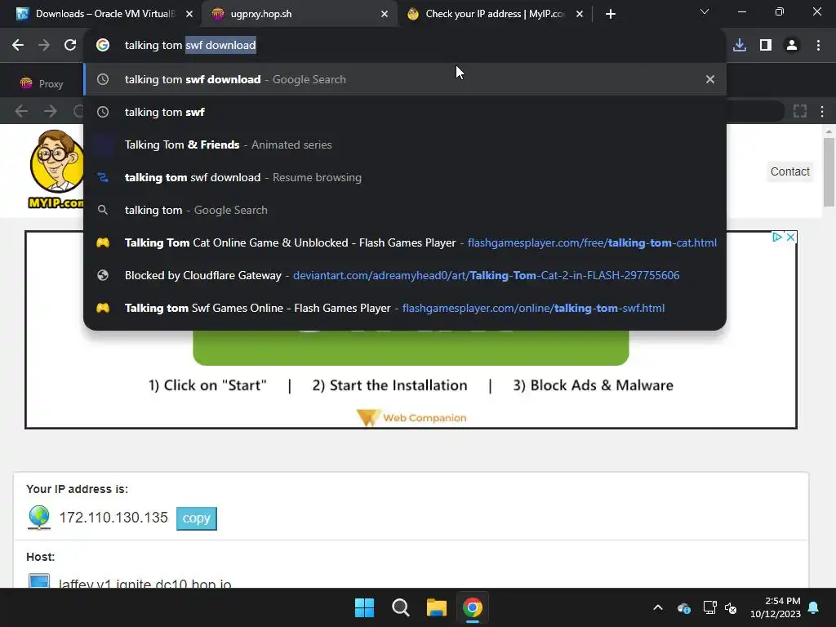Screen dimensions: 836x627
Task: Close the ad with the X icon
Action: point(790,238)
